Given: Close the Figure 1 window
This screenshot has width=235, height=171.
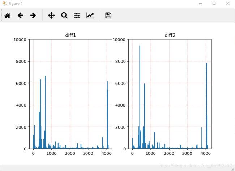Looking at the screenshot, I should click(x=228, y=3).
